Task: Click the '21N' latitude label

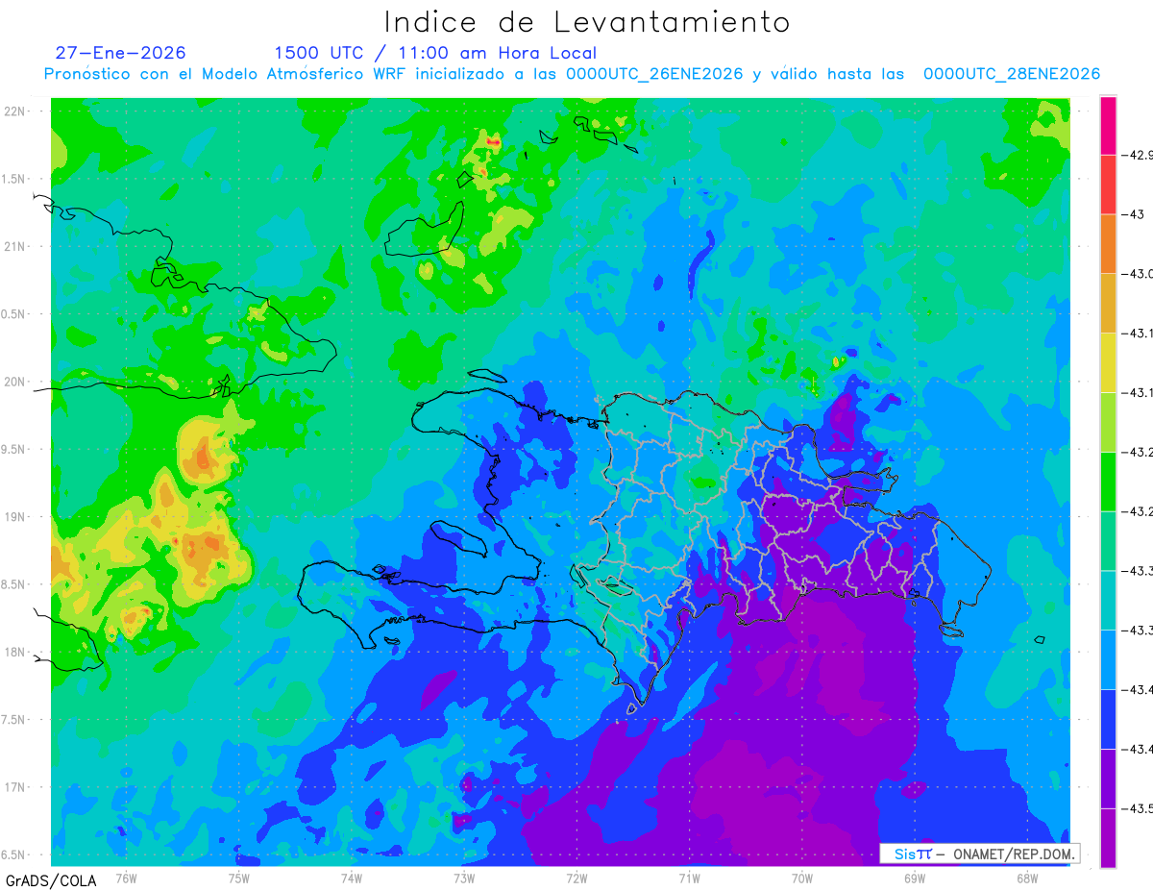Action: (x=13, y=246)
